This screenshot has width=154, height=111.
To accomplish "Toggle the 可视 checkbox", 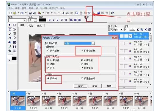I will [x=48, y=68].
